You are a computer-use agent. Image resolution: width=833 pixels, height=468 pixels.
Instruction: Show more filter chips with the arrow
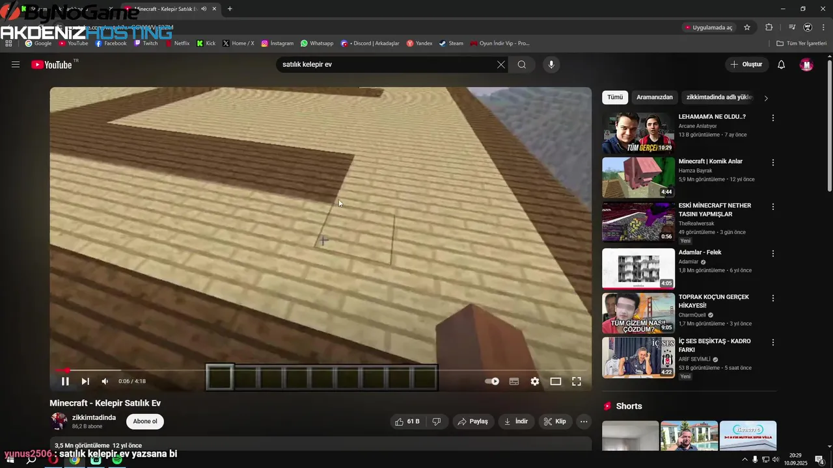766,98
